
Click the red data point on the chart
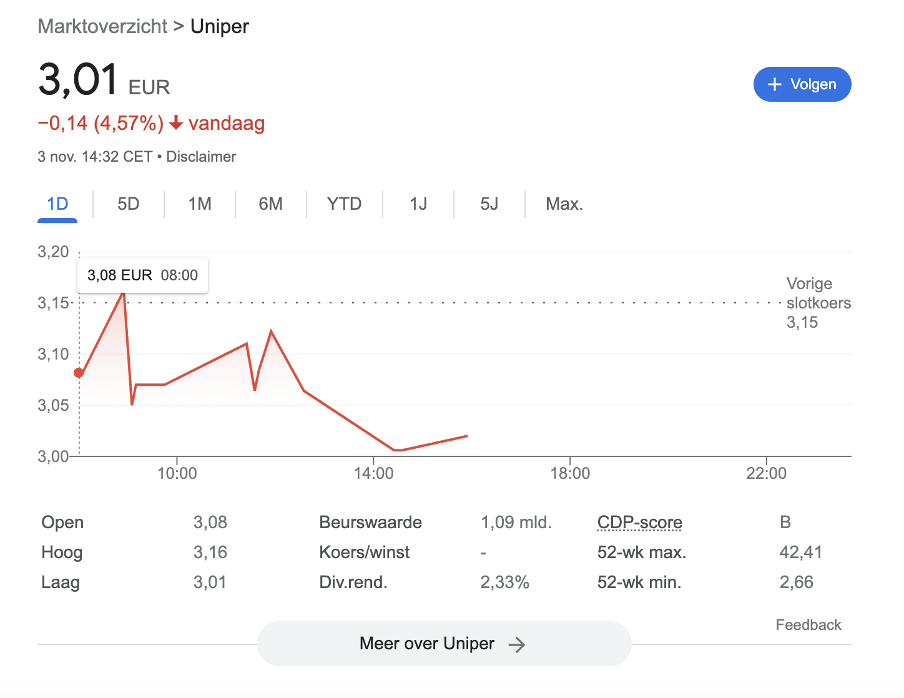[79, 373]
